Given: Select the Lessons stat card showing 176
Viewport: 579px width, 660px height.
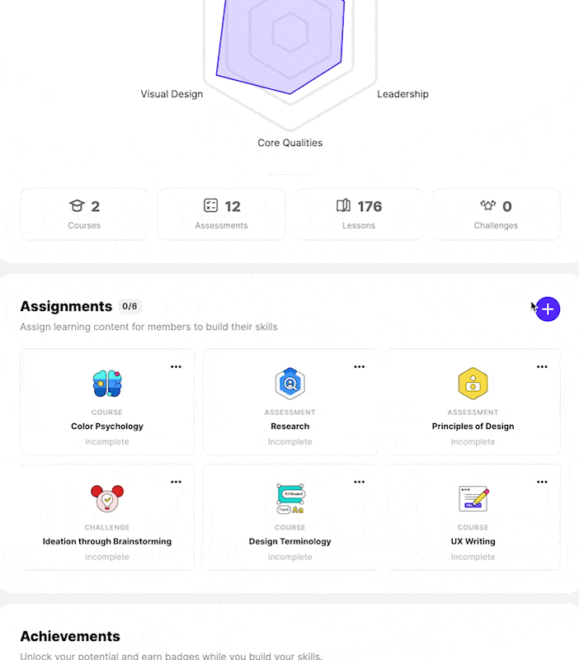Looking at the screenshot, I should [x=359, y=214].
